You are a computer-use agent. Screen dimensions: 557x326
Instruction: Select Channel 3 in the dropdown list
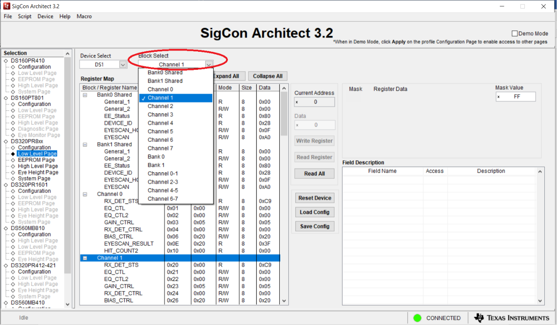coord(176,115)
